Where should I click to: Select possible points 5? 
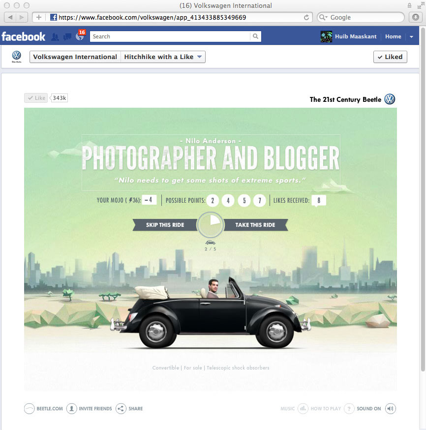coord(244,200)
